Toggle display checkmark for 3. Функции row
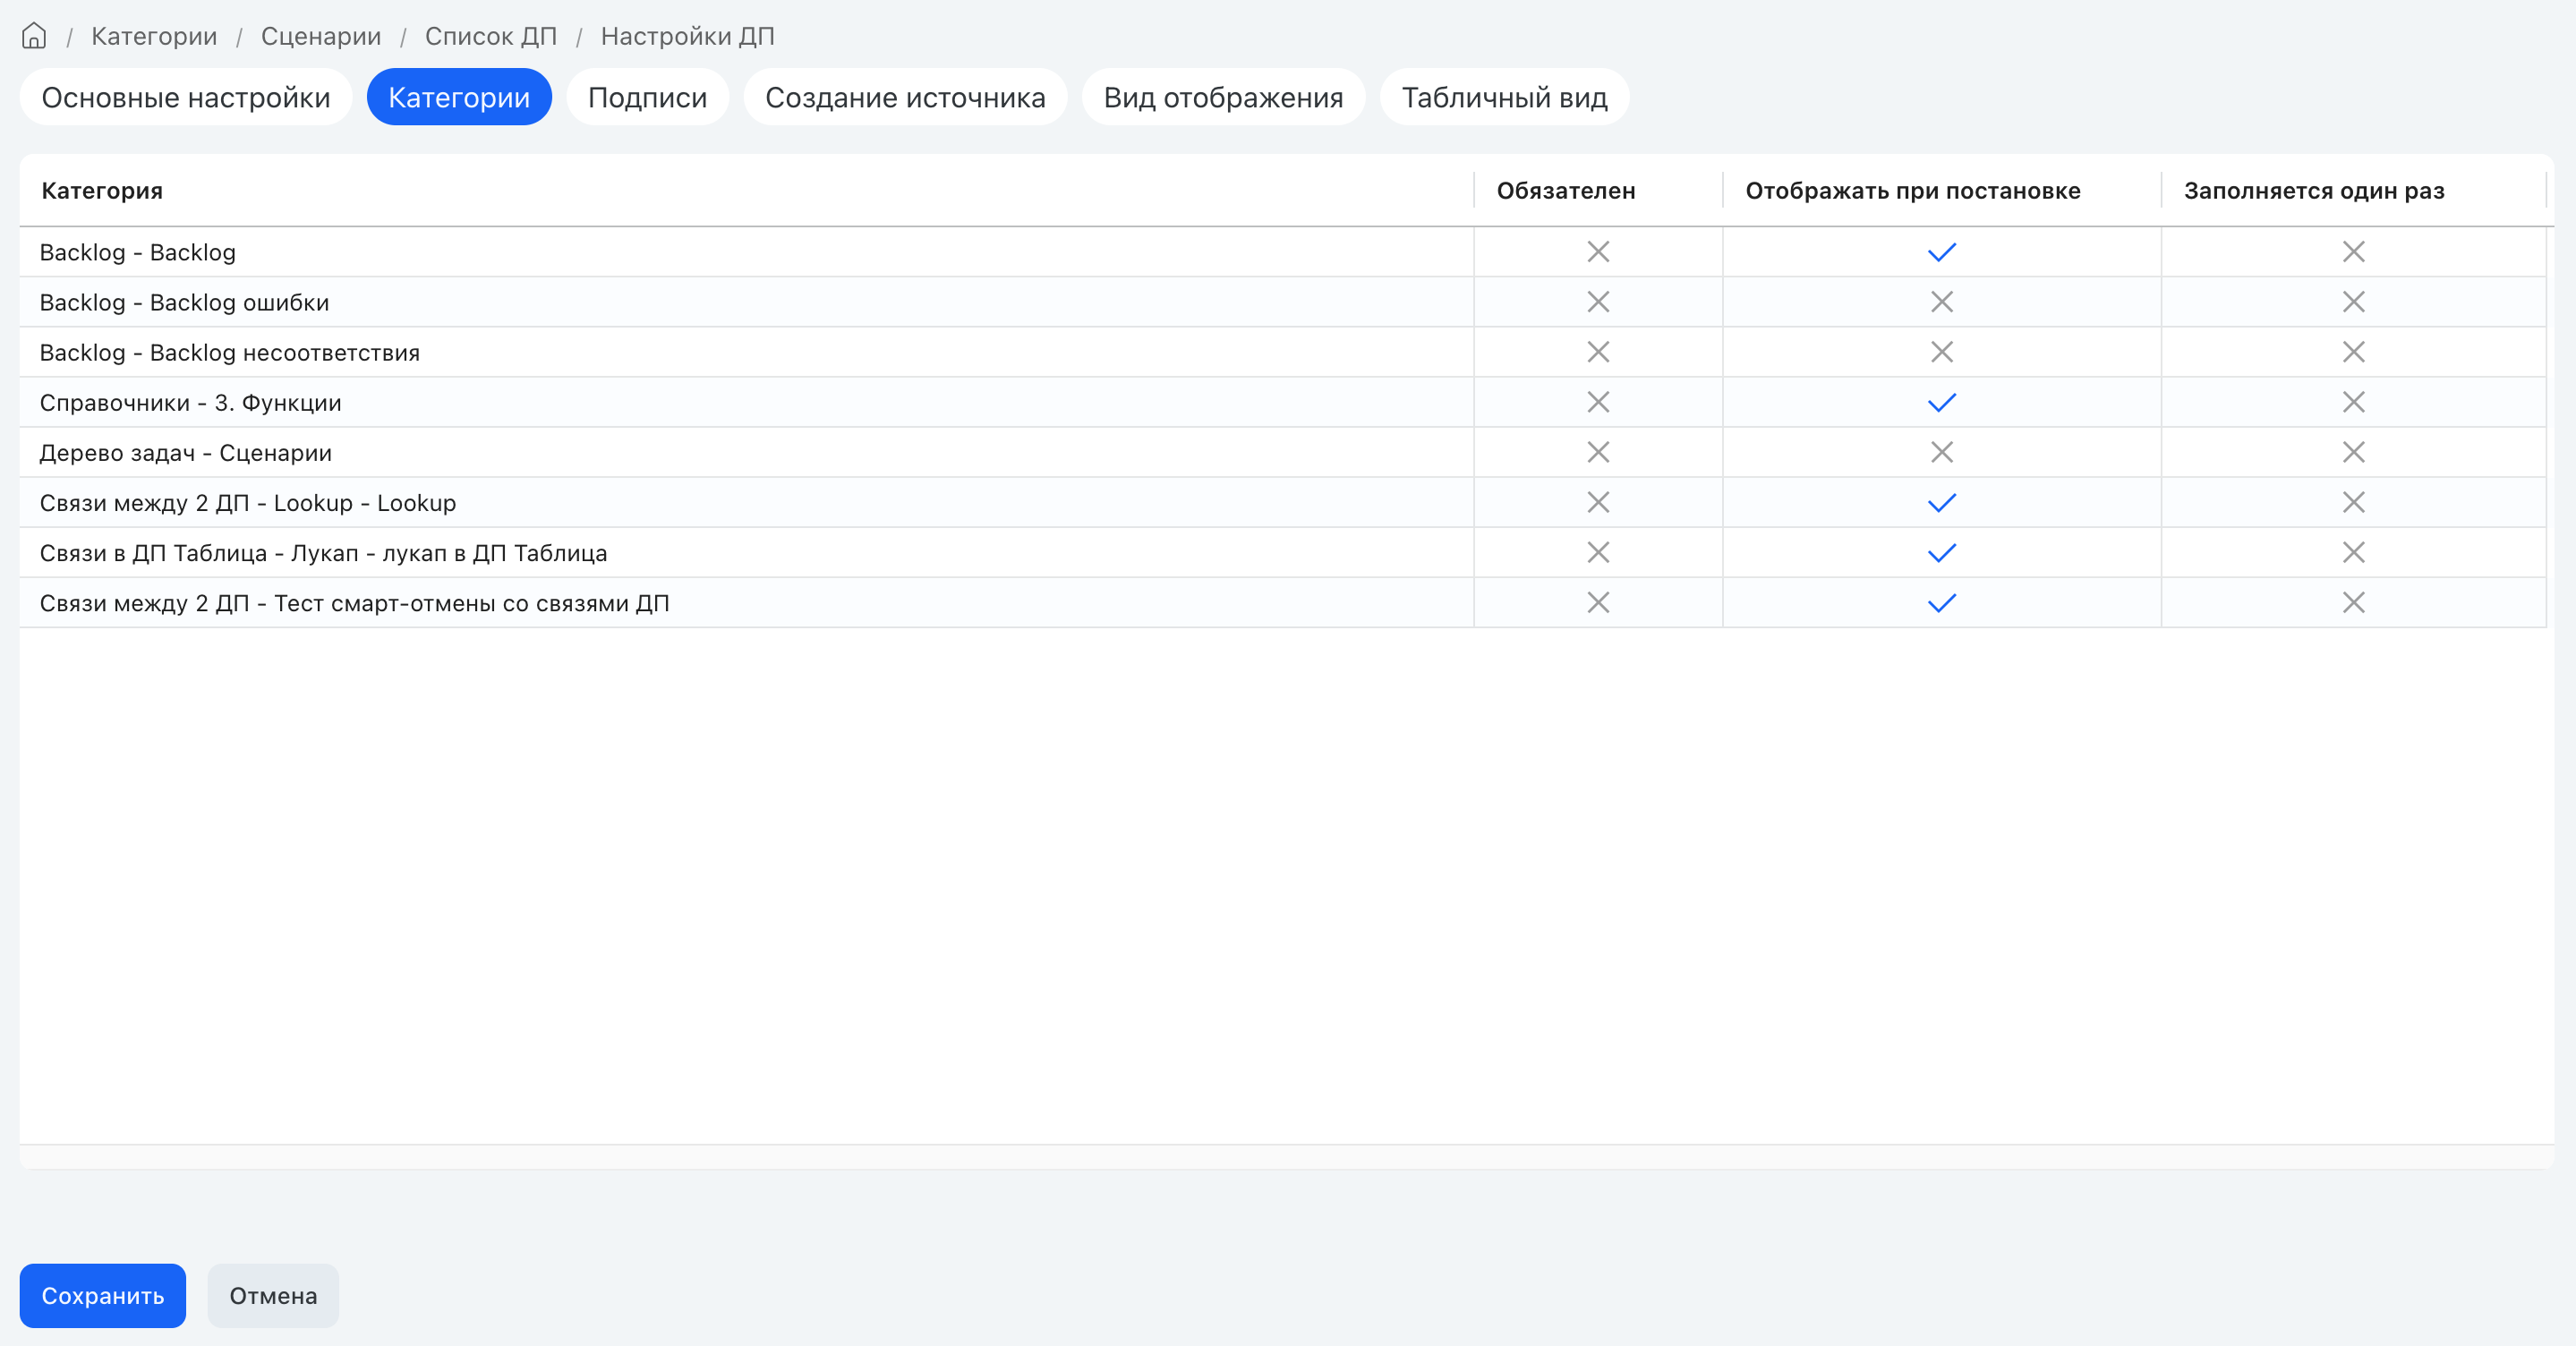 click(x=1942, y=403)
